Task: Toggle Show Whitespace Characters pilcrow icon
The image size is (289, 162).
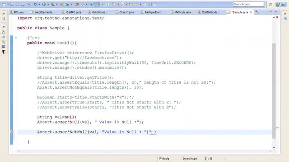Action: pos(107,4)
